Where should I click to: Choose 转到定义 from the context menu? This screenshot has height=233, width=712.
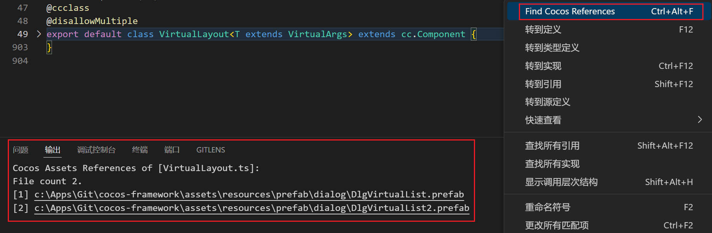(543, 30)
